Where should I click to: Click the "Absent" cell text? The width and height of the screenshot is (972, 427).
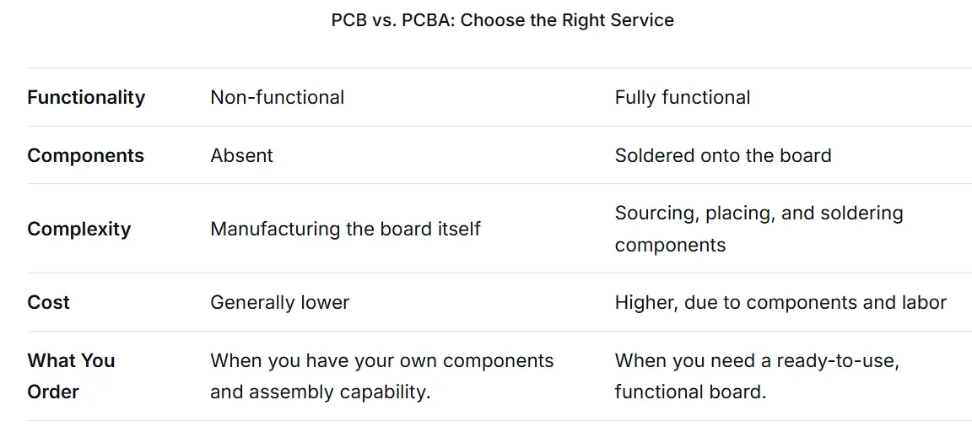click(241, 155)
